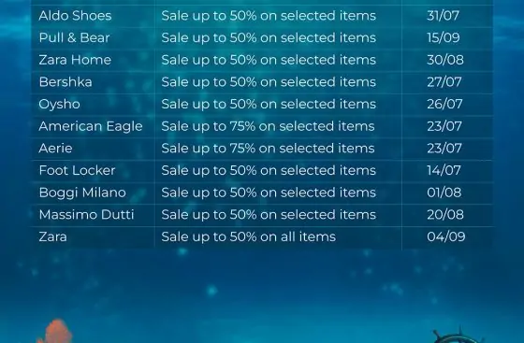This screenshot has width=524, height=343.
Task: Click the 04/09 date for Zara
Action: (x=446, y=236)
